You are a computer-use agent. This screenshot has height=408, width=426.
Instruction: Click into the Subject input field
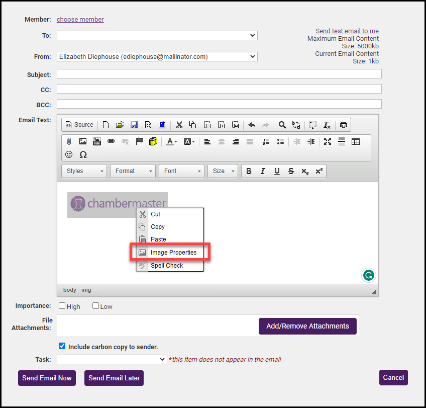219,74
